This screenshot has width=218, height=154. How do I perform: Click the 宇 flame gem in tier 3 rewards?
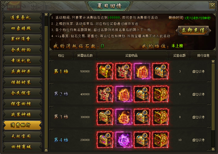click(x=123, y=117)
